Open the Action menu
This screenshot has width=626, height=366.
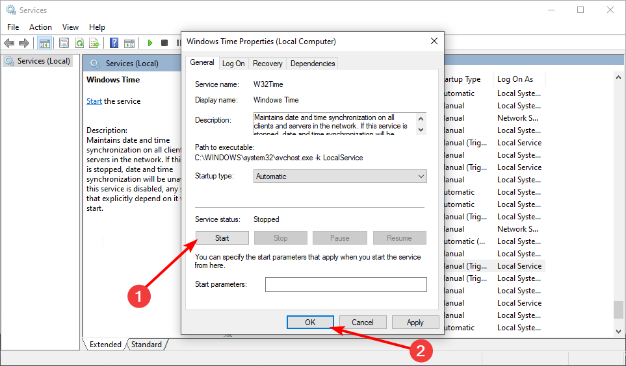[x=40, y=27]
